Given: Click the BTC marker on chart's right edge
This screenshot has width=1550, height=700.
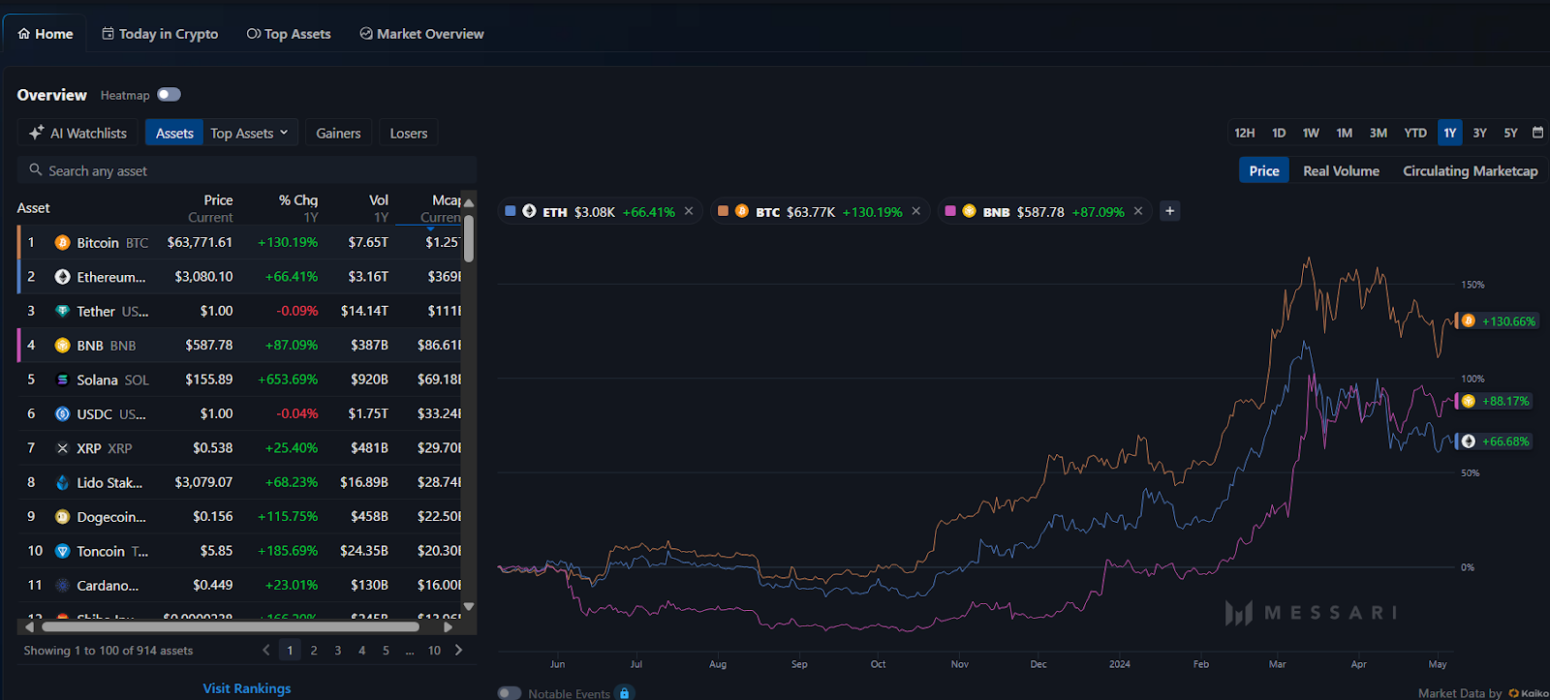Looking at the screenshot, I should [x=1468, y=321].
